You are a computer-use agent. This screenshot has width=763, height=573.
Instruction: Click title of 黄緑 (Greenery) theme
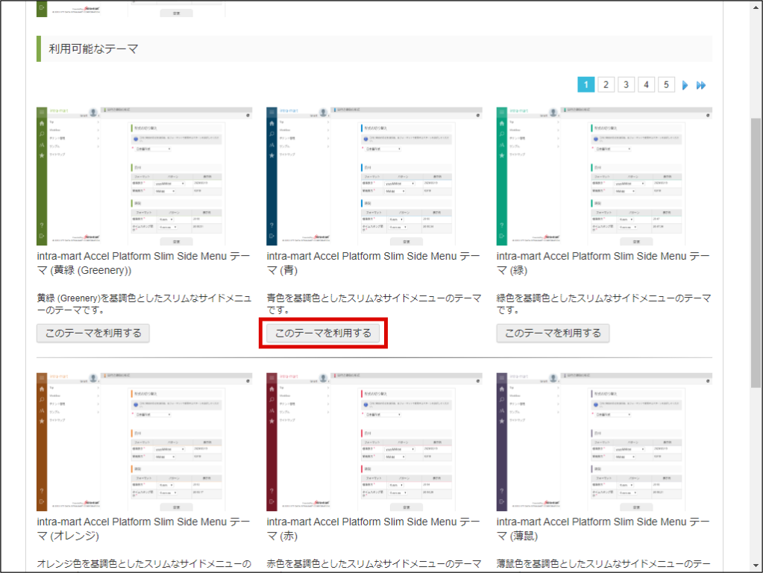[143, 263]
